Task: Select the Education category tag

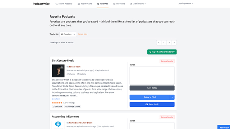Action: coord(57,107)
